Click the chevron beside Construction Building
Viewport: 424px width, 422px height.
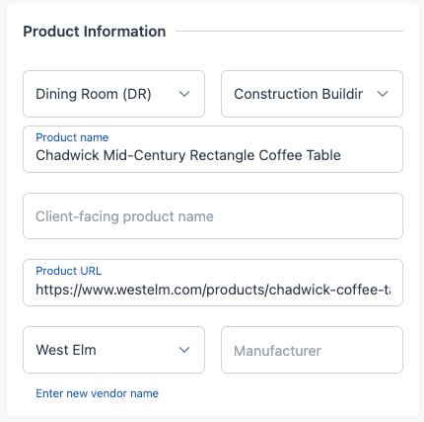383,94
